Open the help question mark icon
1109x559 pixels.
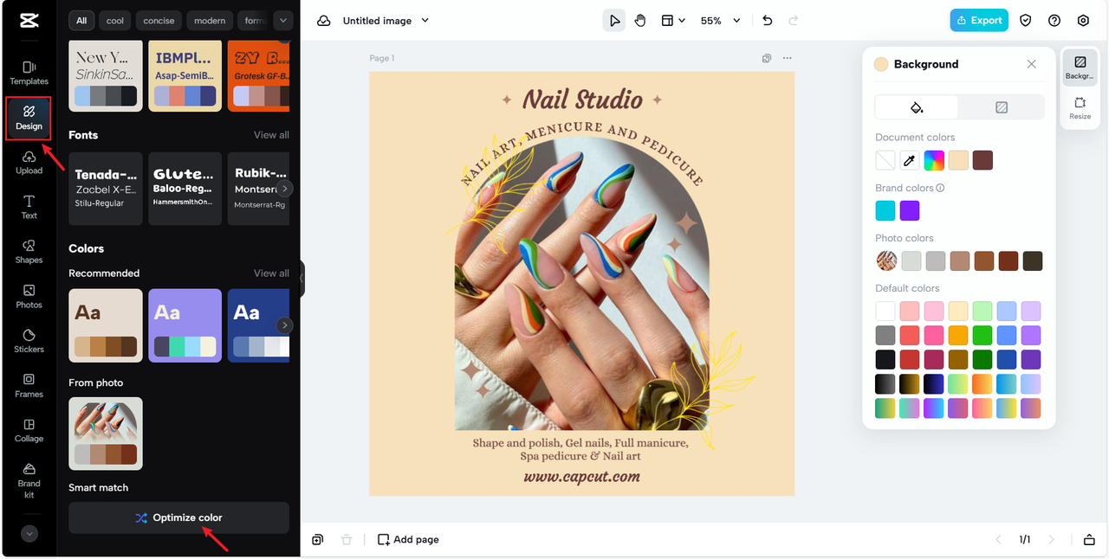pyautogui.click(x=1054, y=21)
